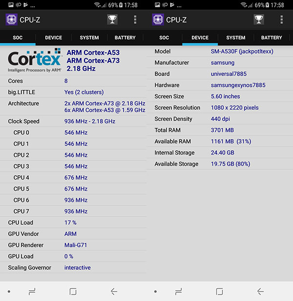
Task: Tap the CPU-Z chip logo on SOC screen
Action: pyautogui.click(x=11, y=20)
